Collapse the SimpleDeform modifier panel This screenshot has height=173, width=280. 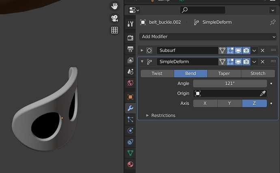coord(142,61)
